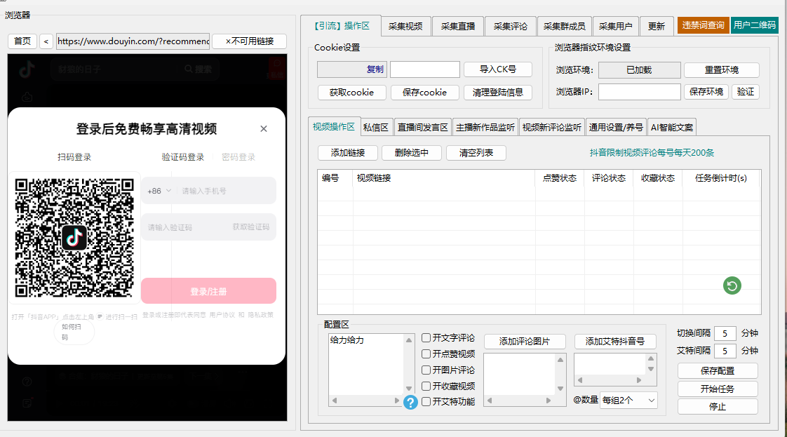Check the 开收藏视频 option

coord(426,386)
